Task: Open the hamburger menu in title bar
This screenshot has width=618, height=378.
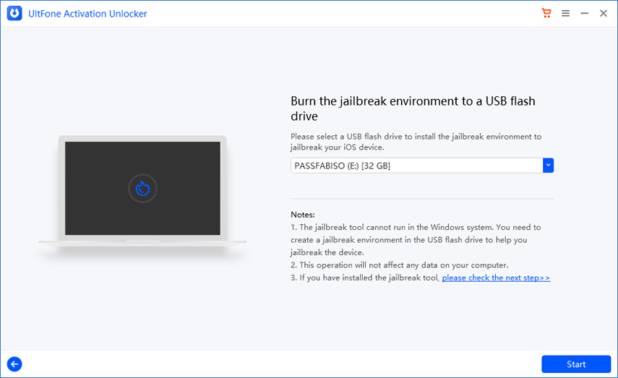Action: tap(566, 14)
